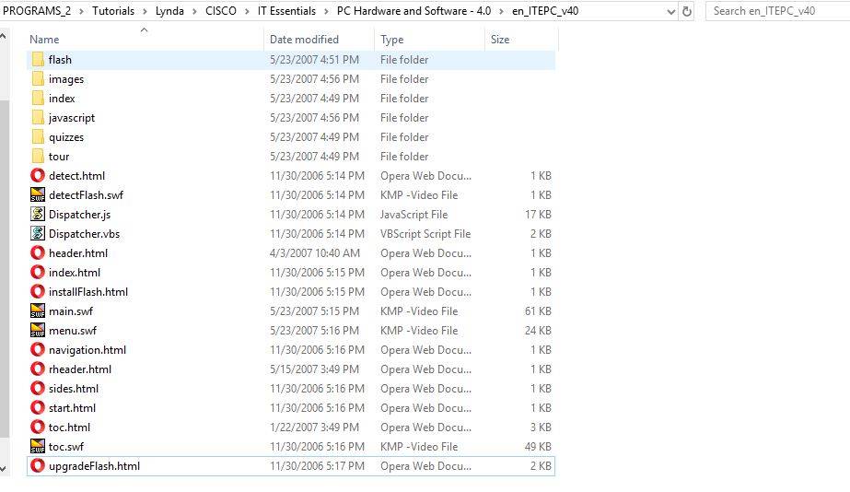Select the tour folder icon

[38, 157]
